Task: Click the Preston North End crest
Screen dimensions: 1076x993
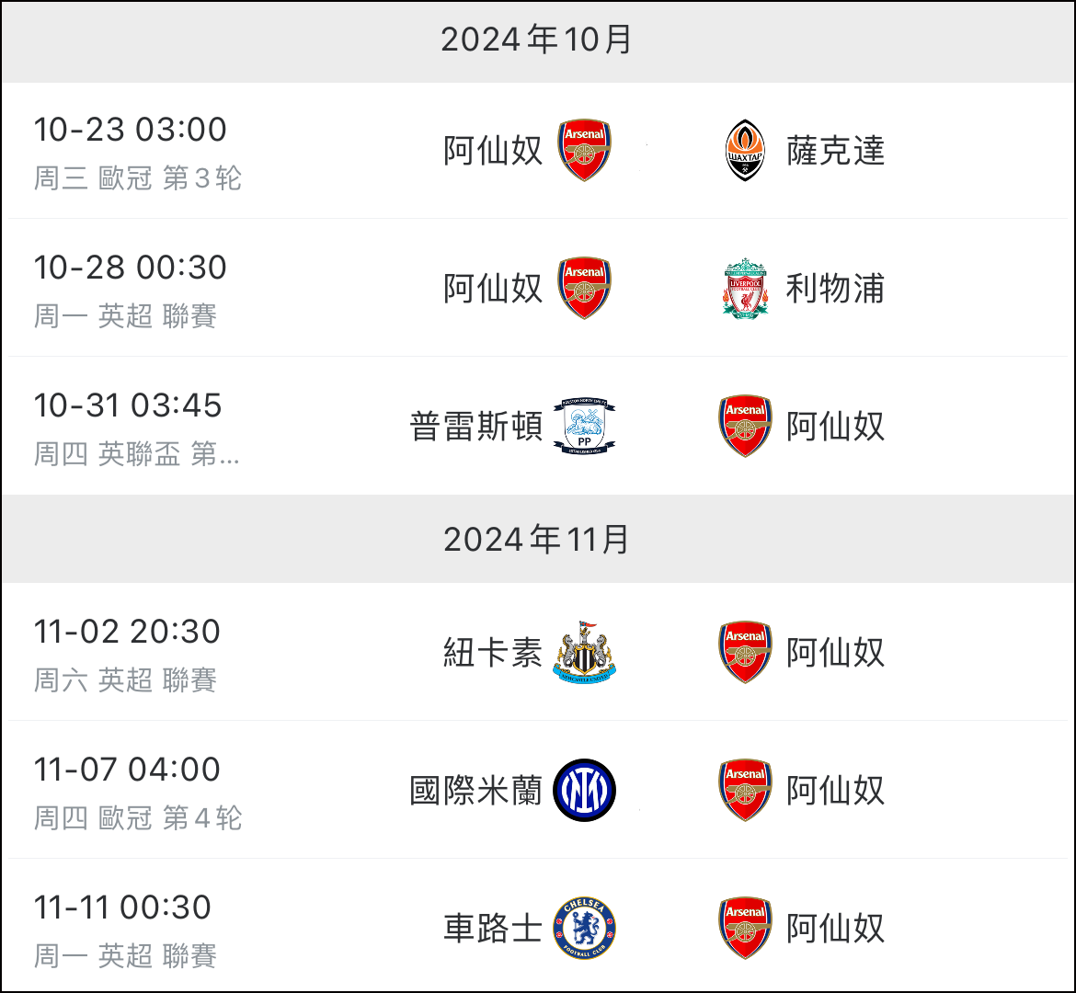Action: tap(584, 426)
